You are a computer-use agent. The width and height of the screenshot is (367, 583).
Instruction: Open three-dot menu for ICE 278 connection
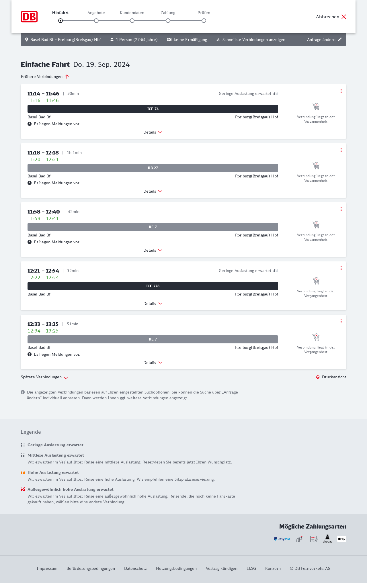click(x=341, y=268)
